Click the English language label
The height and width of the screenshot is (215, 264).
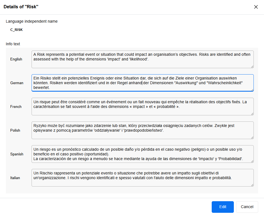(x=16, y=59)
